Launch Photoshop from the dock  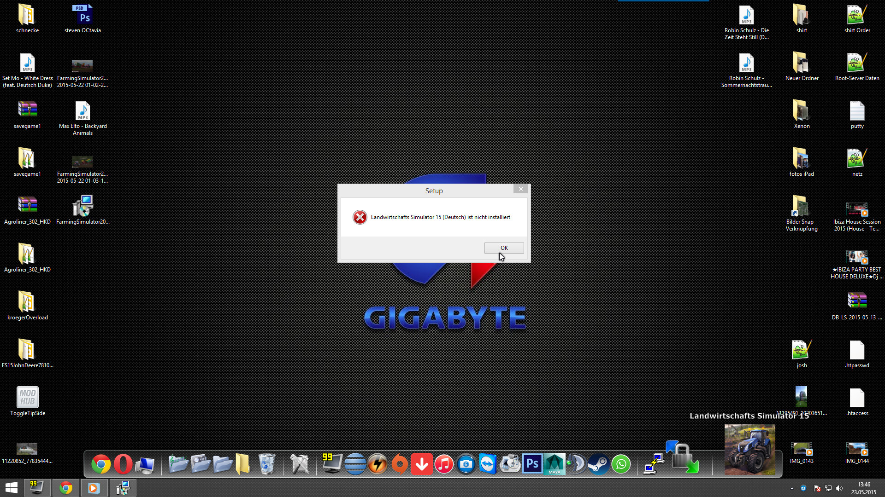pos(532,464)
